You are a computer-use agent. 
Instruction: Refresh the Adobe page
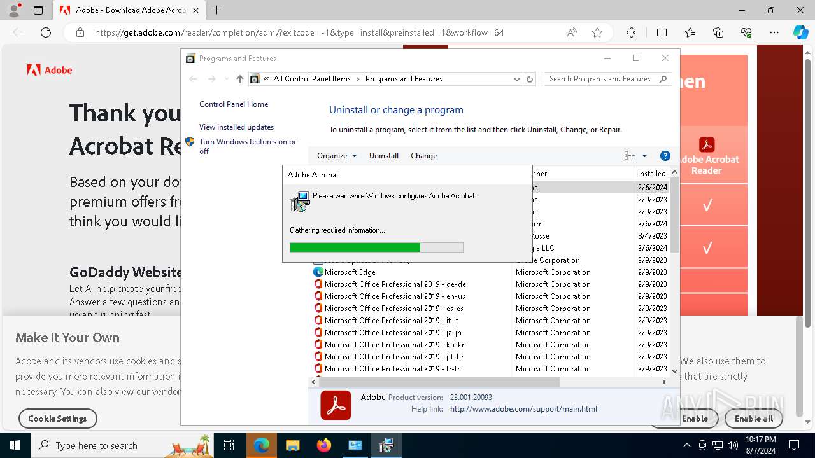[46, 32]
